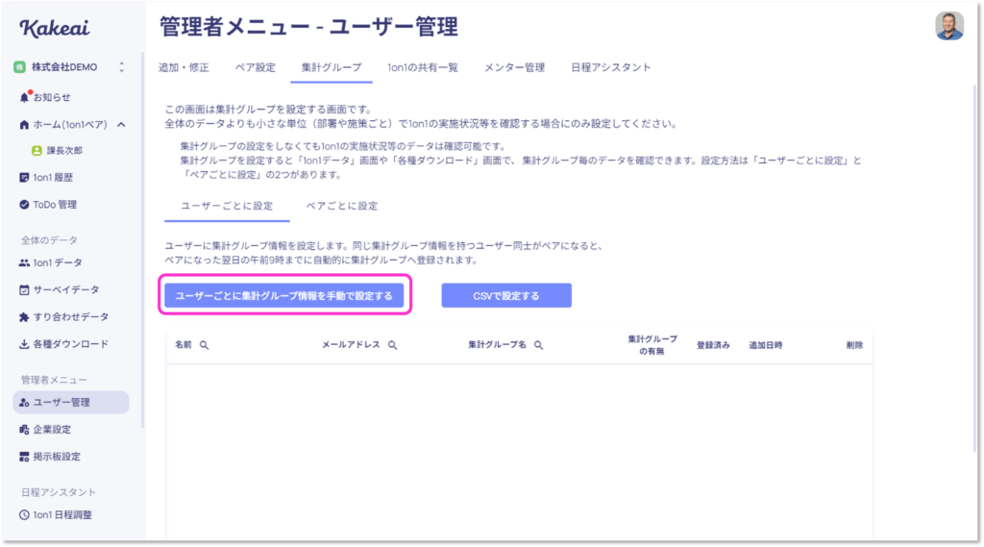Open お知らせ in the sidebar
The image size is (984, 547).
(52, 97)
